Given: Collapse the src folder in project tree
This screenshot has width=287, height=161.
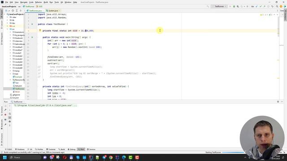Looking at the screenshot, I should (x=8, y=29).
